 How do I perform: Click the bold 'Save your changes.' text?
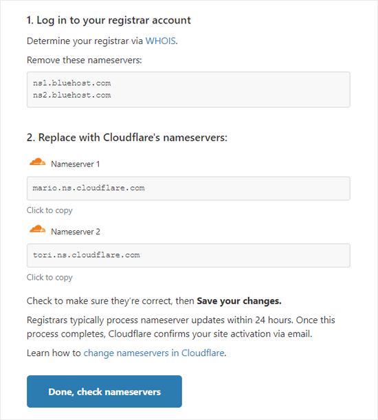pyautogui.click(x=239, y=301)
